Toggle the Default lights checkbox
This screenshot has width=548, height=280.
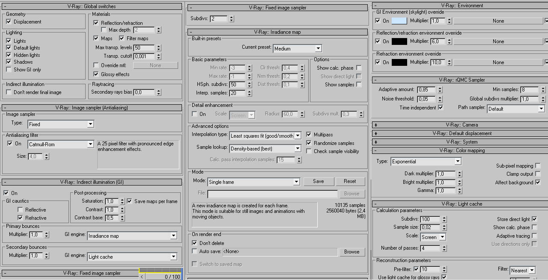click(x=9, y=48)
